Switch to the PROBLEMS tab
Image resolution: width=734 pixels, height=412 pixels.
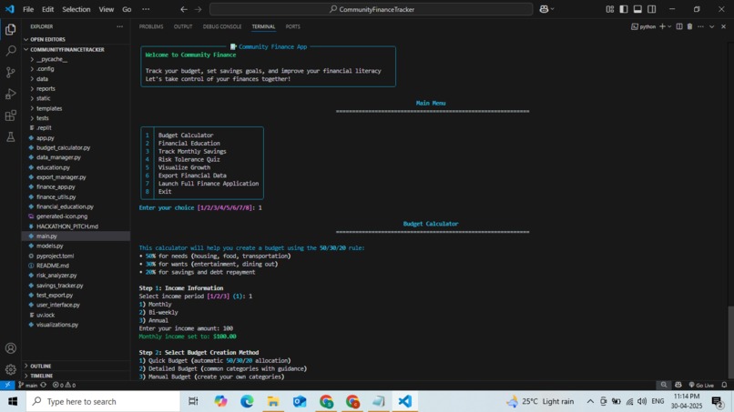151,26
